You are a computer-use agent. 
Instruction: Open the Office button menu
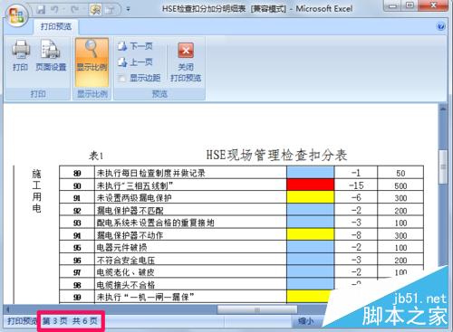pyautogui.click(x=16, y=15)
